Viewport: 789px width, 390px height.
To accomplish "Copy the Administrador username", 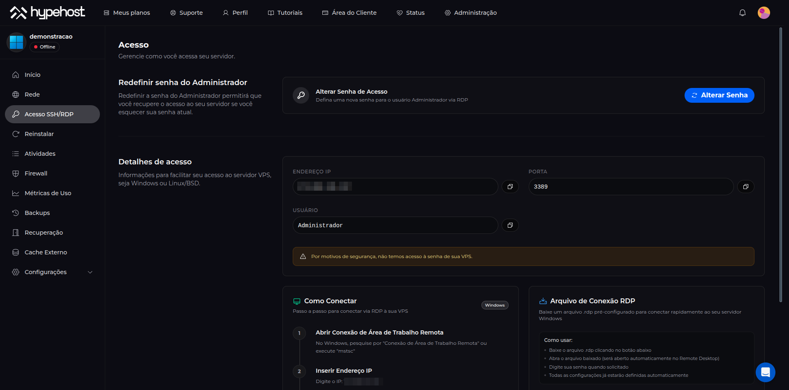I will (510, 225).
